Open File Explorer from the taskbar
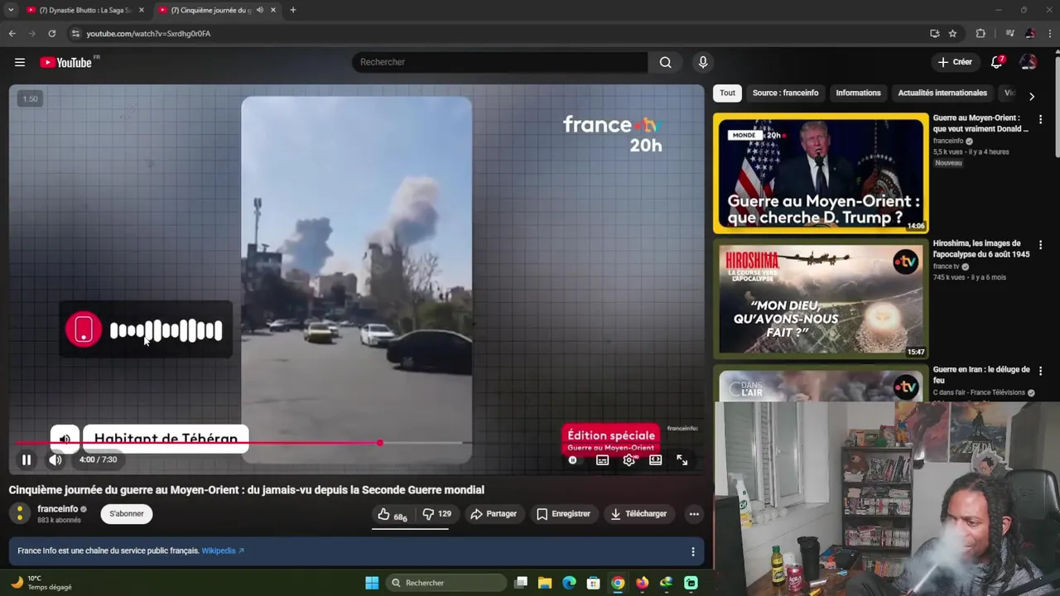 (x=545, y=583)
